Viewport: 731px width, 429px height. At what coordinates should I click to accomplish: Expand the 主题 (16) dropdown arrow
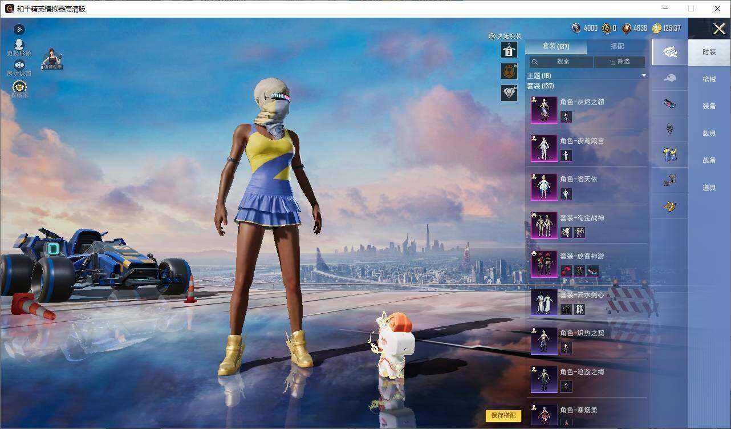(644, 76)
